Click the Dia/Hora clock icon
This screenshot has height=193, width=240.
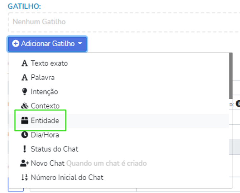pos(24,135)
